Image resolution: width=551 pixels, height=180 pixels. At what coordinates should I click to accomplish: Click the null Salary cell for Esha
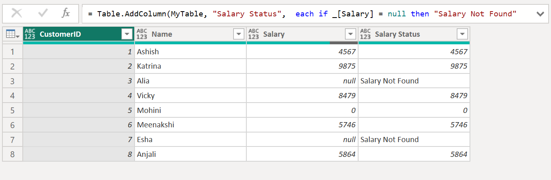[302, 140]
